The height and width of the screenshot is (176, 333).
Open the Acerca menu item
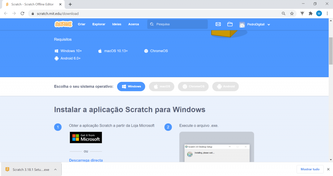[x=134, y=24]
